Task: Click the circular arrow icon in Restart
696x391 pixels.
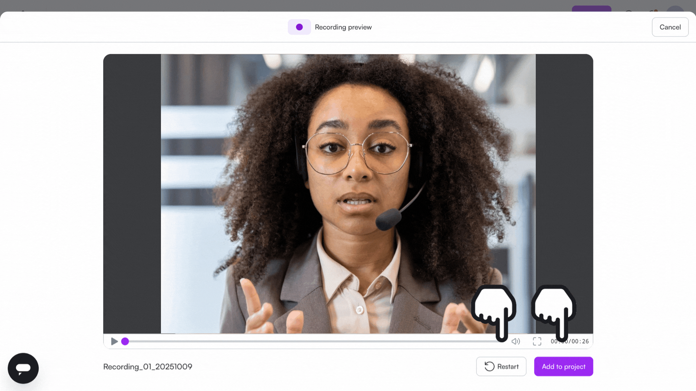Action: click(489, 366)
